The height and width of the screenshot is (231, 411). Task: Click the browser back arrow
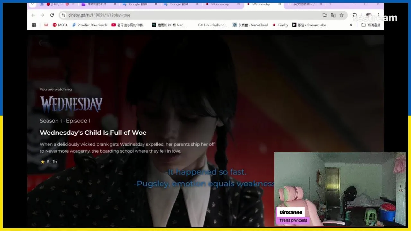(33, 15)
